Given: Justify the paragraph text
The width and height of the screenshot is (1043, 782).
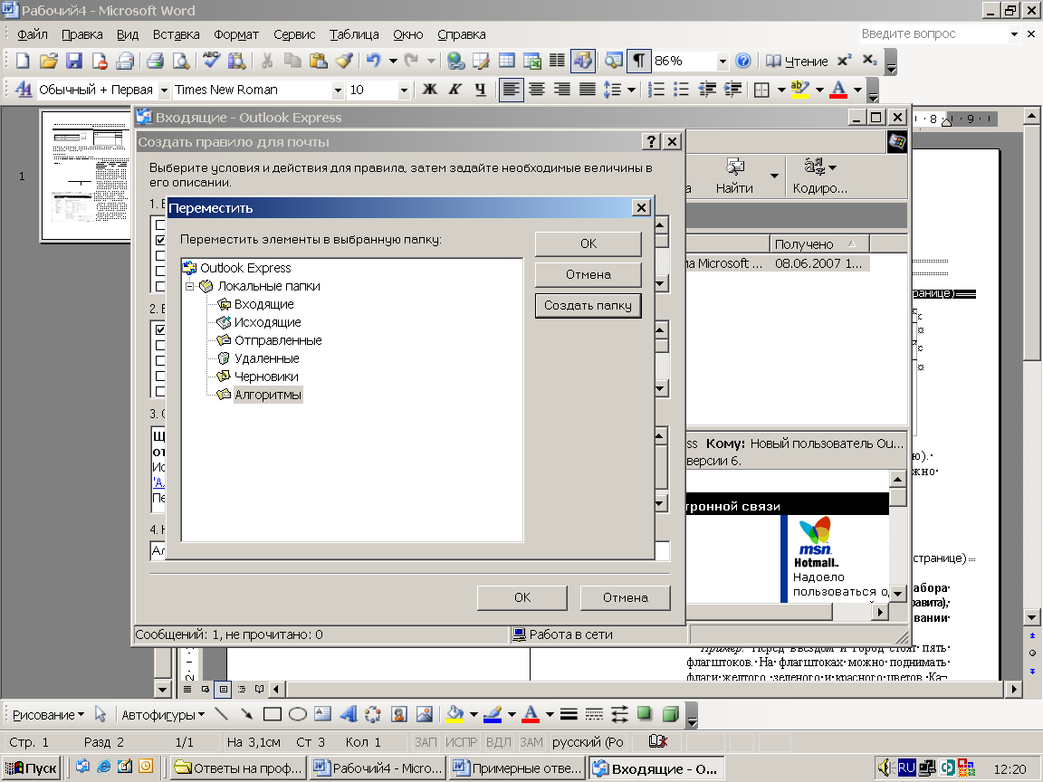Looking at the screenshot, I should click(588, 89).
